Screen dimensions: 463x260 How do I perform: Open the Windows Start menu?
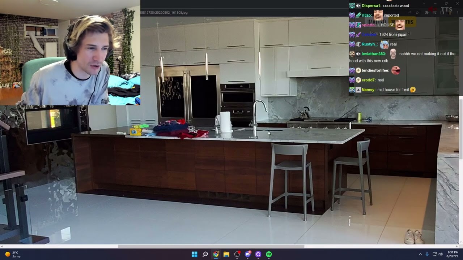(194, 254)
